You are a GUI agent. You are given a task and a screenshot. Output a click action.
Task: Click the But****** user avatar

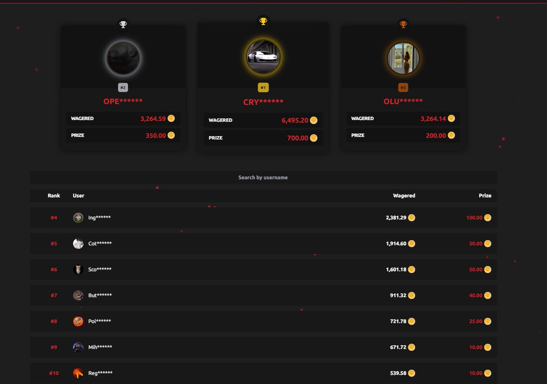[x=78, y=296]
